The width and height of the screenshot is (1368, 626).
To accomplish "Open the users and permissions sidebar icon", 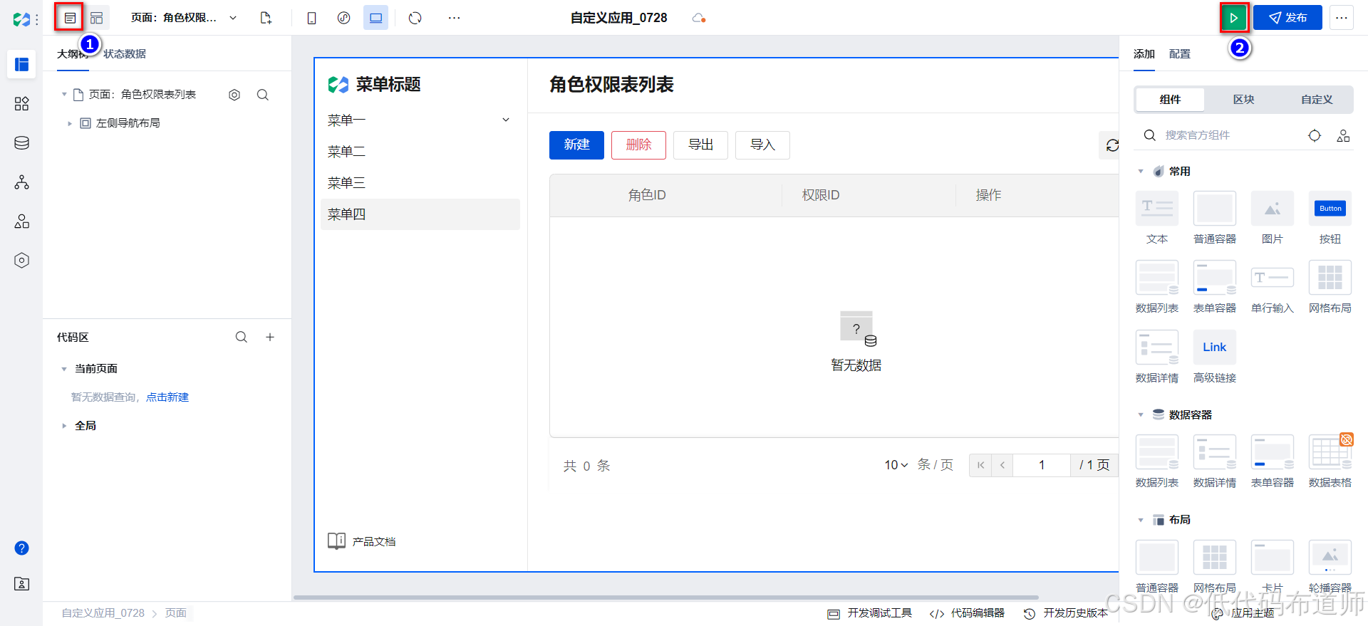I will coord(21,221).
